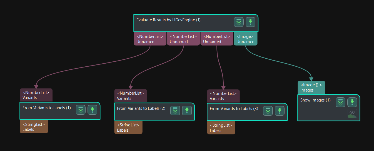Click Labels output port of From Variants to Labels (2)
The width and height of the screenshot is (374, 151).
point(128,127)
